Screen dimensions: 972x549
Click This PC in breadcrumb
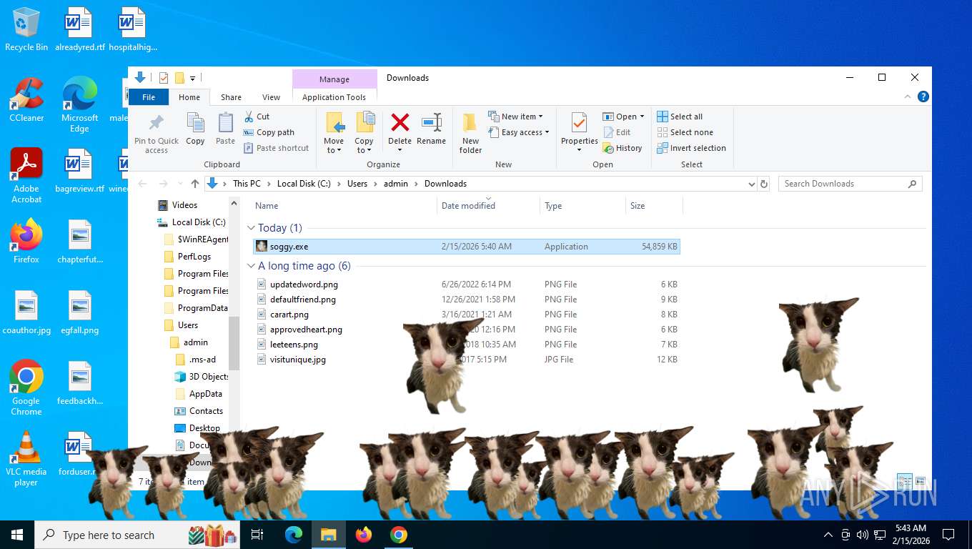click(x=247, y=184)
